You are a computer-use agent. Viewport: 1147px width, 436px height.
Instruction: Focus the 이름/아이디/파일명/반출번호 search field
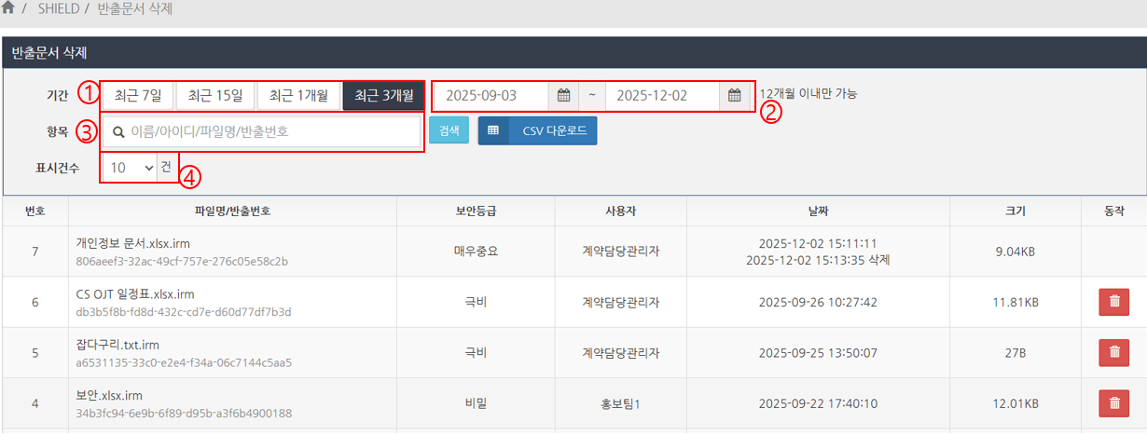266,131
